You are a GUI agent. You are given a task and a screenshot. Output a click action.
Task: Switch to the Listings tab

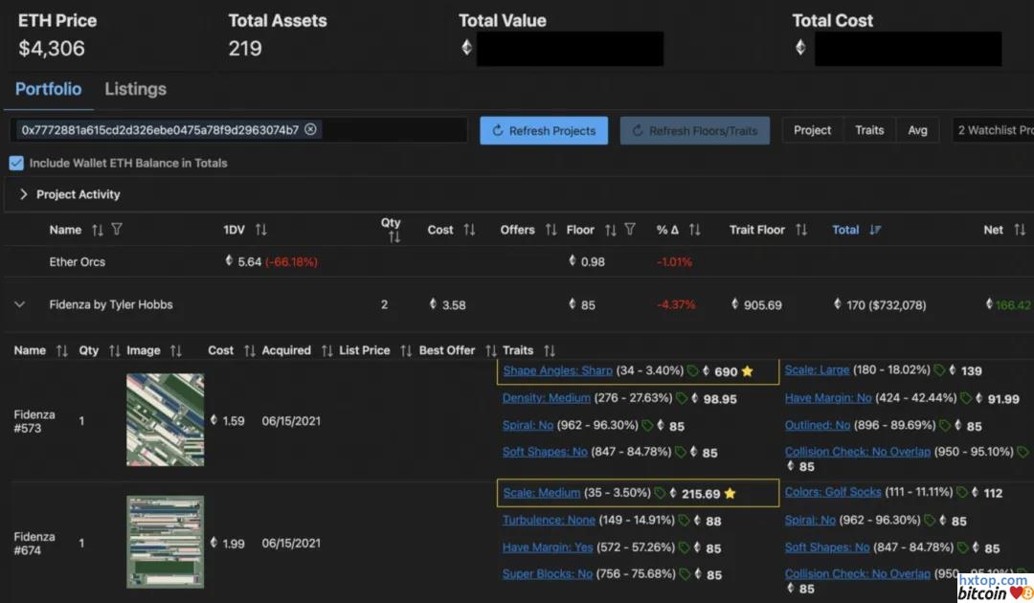[x=135, y=89]
